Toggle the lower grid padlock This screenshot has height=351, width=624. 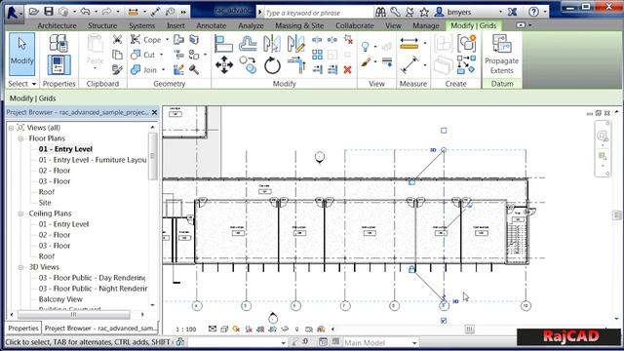click(411, 269)
